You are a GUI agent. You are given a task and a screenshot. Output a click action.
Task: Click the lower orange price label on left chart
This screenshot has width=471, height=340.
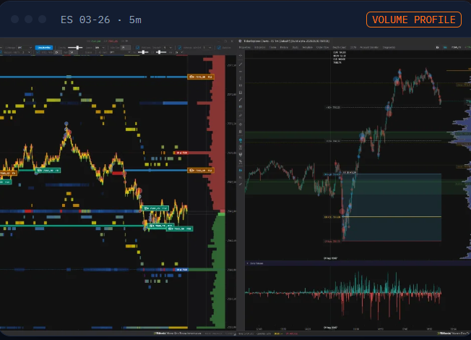pyautogui.click(x=201, y=170)
